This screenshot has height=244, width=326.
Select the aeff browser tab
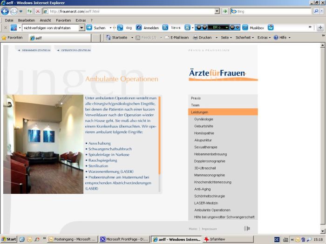60,38
